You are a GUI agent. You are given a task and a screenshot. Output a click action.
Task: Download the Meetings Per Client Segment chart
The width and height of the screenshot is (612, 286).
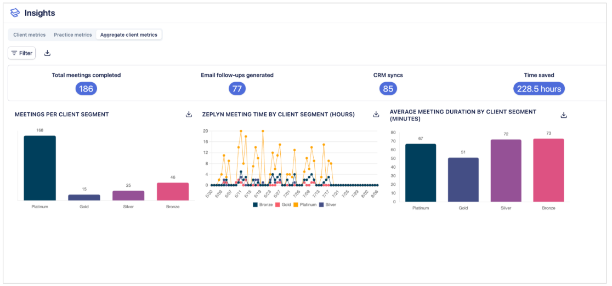[x=189, y=115]
